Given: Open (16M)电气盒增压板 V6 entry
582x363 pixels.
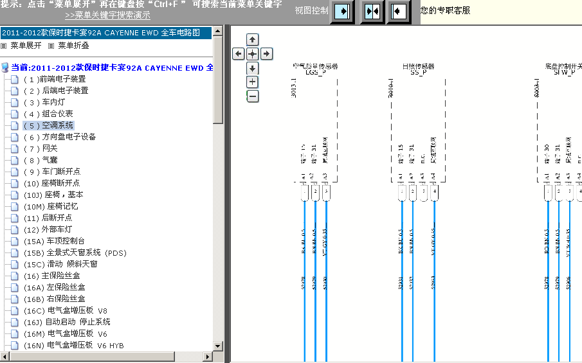Looking at the screenshot, I should 66,333.
